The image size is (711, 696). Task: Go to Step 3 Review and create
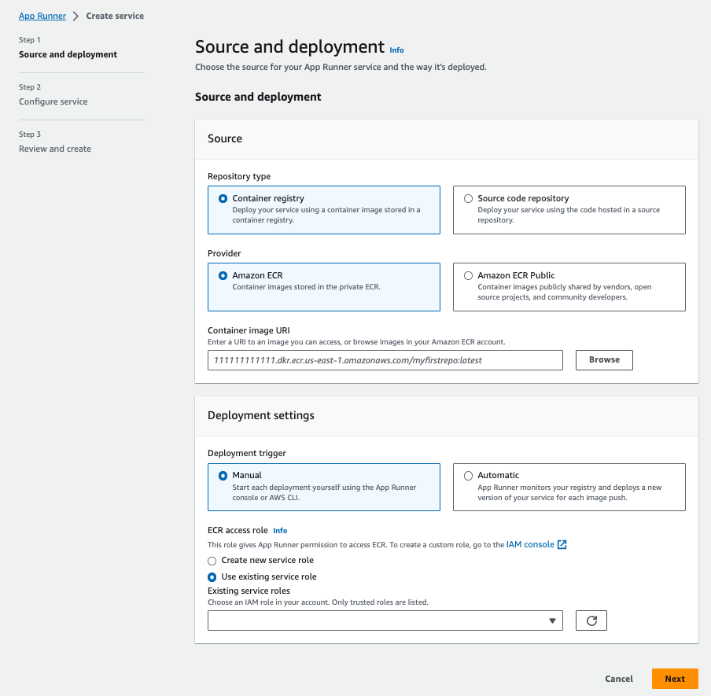click(55, 149)
